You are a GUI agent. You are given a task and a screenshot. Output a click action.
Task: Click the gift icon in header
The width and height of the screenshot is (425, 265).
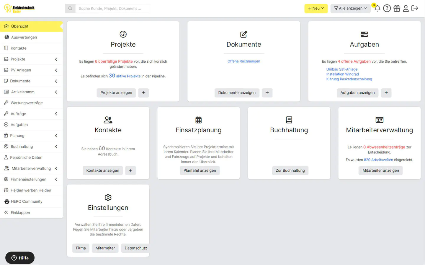click(397, 8)
